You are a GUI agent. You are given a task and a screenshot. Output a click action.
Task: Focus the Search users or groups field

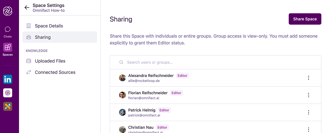click(x=216, y=62)
